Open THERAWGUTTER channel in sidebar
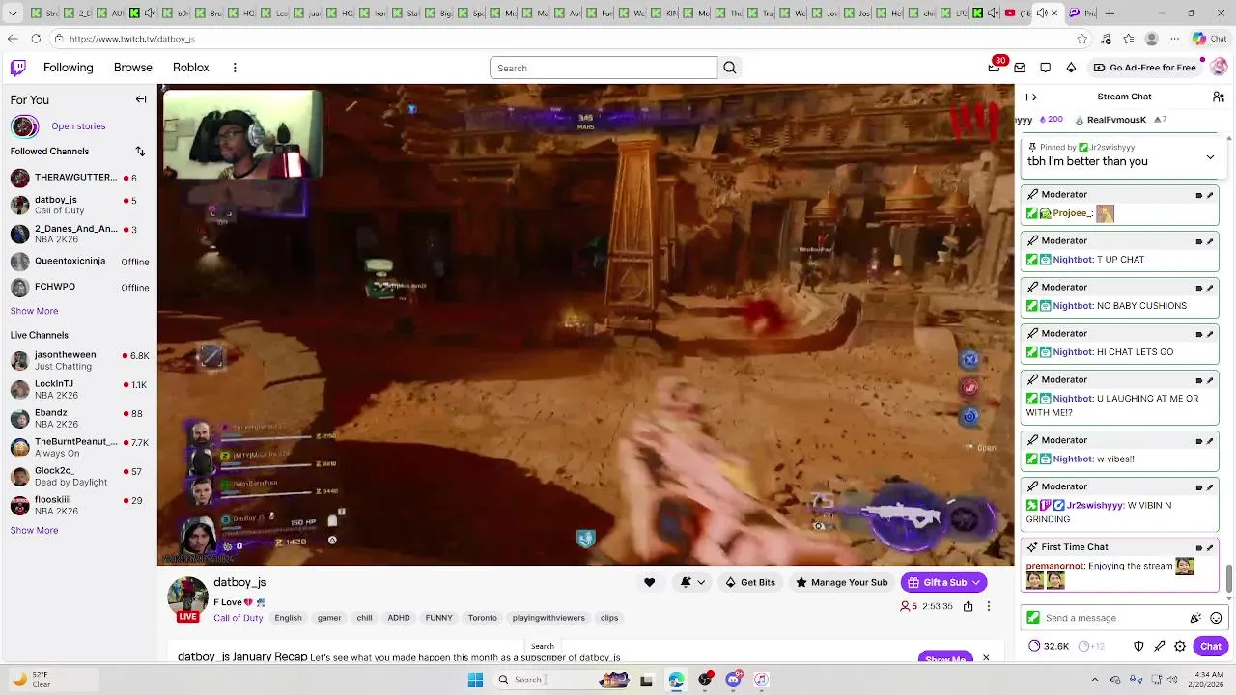 click(x=79, y=178)
